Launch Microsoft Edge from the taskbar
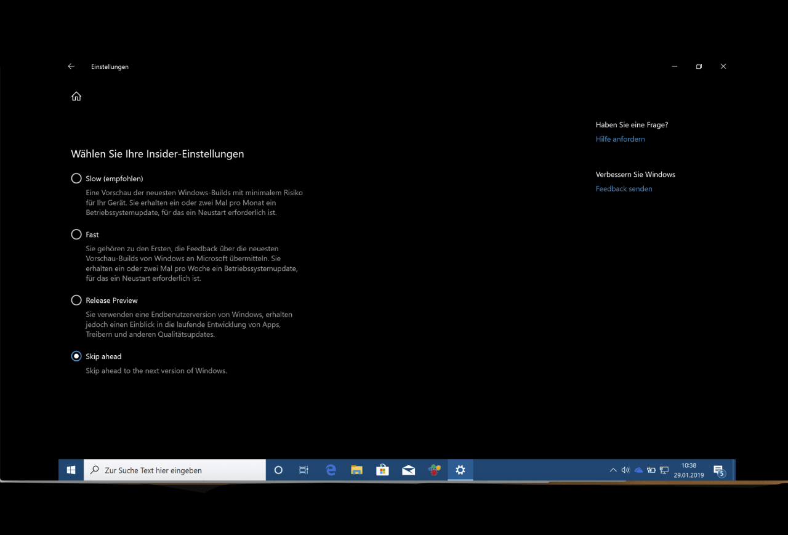The height and width of the screenshot is (535, 788). tap(331, 470)
